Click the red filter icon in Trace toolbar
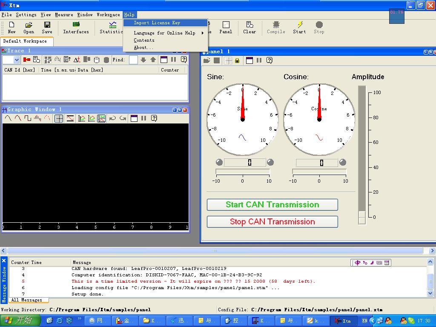The height and width of the screenshot is (327, 436). (x=27, y=60)
